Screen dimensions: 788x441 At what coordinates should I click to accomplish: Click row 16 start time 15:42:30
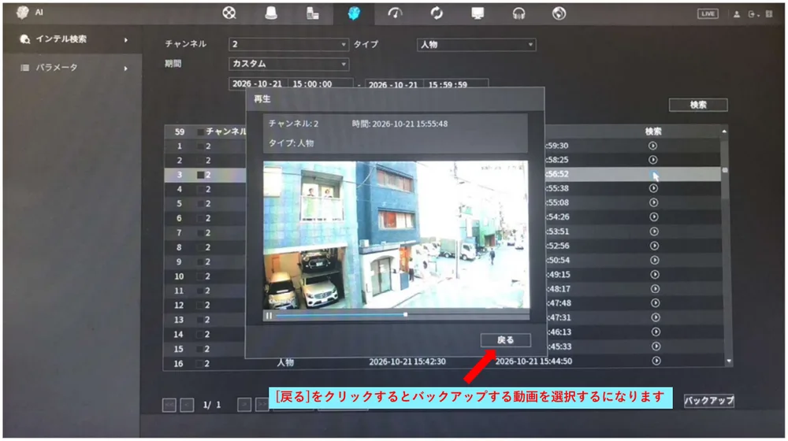click(x=407, y=361)
